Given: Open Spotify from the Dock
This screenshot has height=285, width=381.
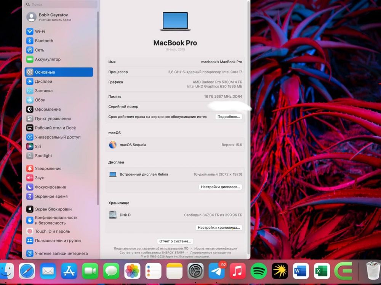Looking at the screenshot, I should [259, 271].
